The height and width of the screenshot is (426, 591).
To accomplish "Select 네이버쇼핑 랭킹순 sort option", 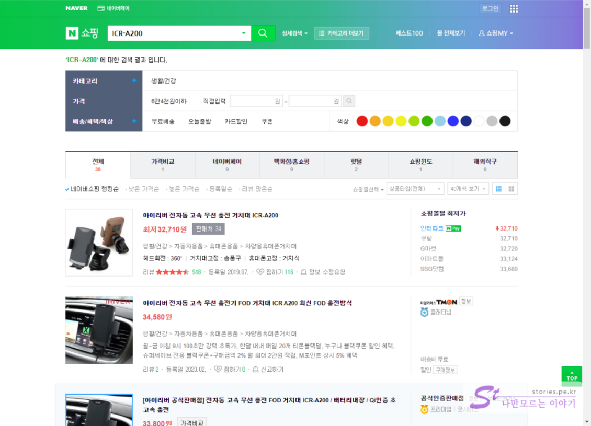I will (x=95, y=189).
